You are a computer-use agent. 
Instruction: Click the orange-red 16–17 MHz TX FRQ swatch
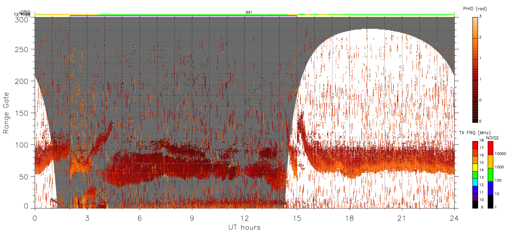point(475,152)
